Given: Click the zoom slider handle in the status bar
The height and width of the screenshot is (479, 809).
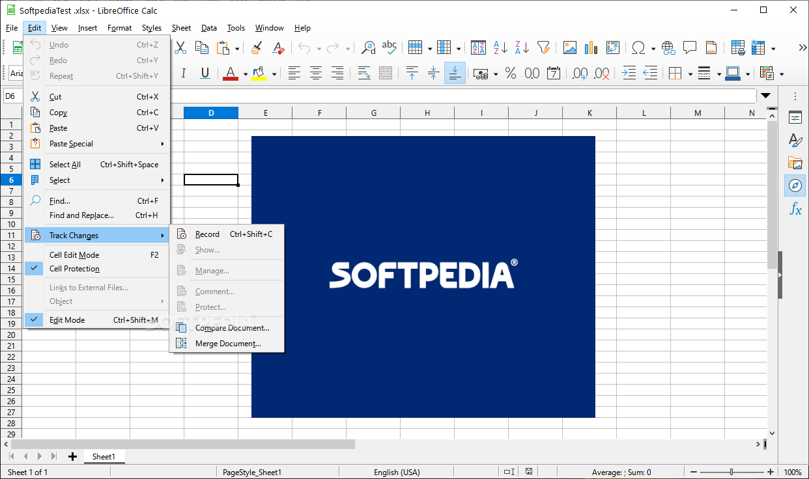Looking at the screenshot, I should coord(732,472).
